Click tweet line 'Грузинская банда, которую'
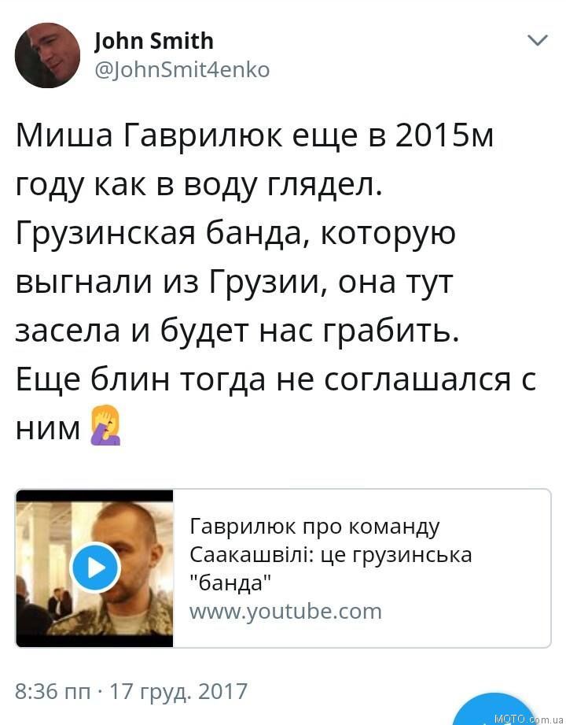The width and height of the screenshot is (566, 725). tap(236, 234)
